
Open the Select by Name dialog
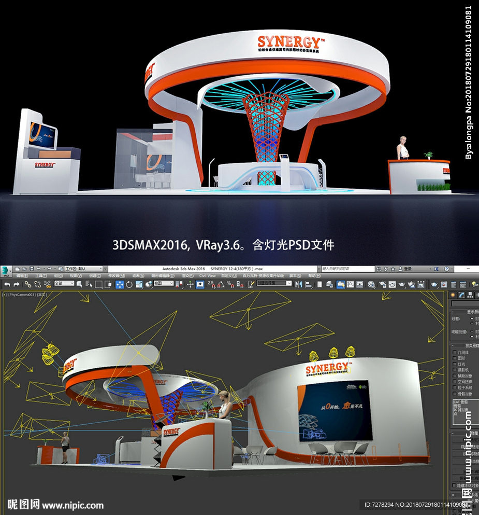point(89,284)
